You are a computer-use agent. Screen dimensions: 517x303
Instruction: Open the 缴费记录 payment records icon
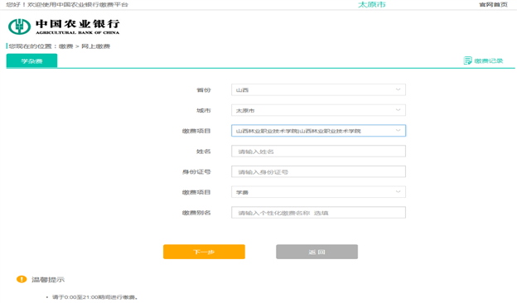coord(467,60)
